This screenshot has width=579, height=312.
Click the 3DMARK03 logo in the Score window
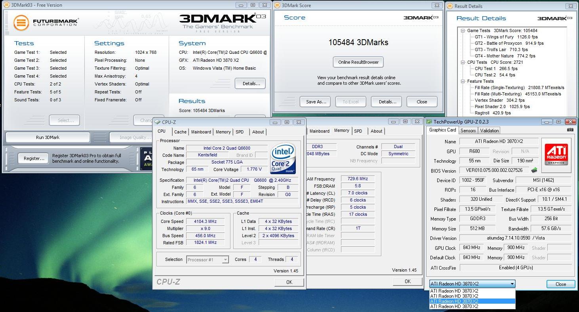tap(421, 18)
